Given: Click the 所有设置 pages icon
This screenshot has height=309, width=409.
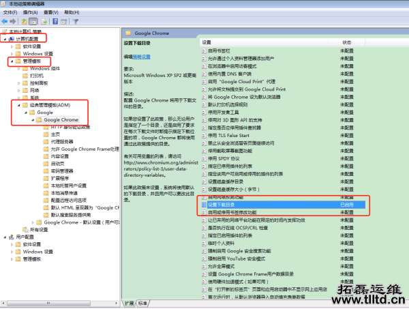Looking at the screenshot, I should click(x=25, y=230).
